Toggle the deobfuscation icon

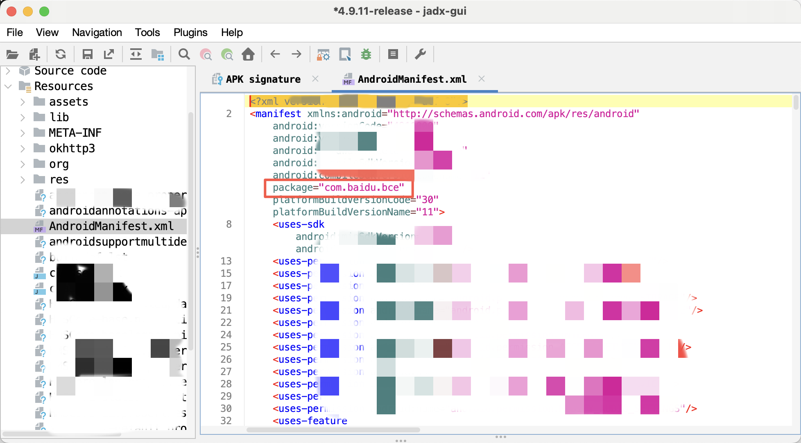click(x=323, y=54)
